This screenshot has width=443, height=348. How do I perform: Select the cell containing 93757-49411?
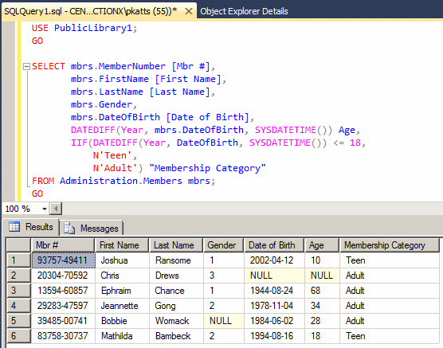coord(63,260)
